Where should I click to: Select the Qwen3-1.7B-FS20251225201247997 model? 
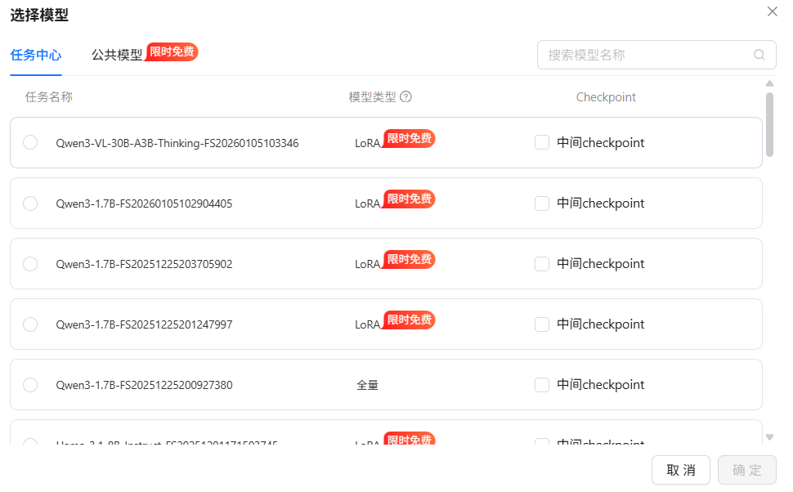click(30, 324)
